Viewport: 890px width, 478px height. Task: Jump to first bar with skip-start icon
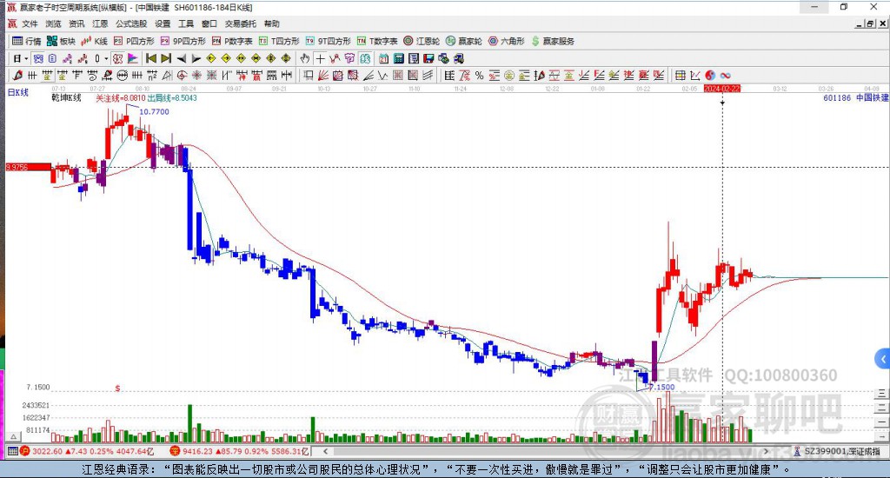pyautogui.click(x=151, y=58)
